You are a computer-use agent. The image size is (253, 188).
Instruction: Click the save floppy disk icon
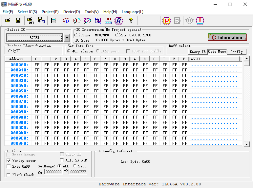pyautogui.click(x=18, y=21)
